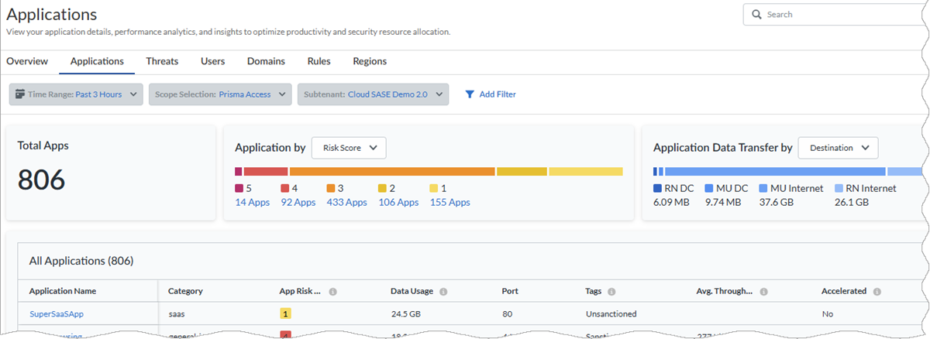930x339 pixels.
Task: Click the orange risk score 3 bar segment
Action: [392, 171]
